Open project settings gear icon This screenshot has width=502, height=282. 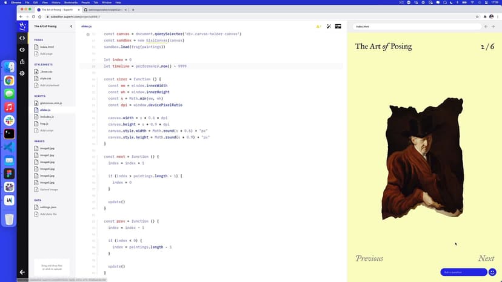(x=22, y=73)
